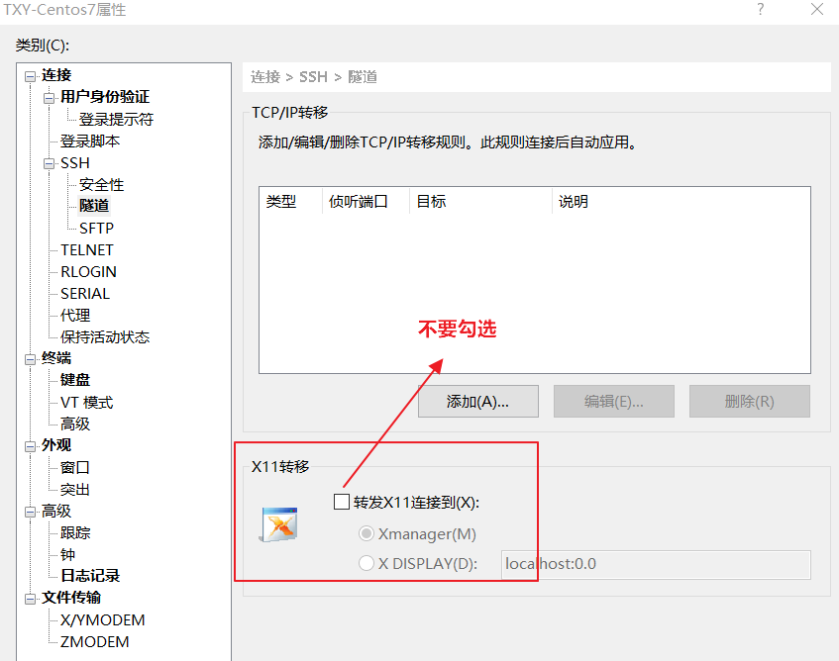Select 窗口 under 外观
Viewport: 839px width, 661px height.
[x=75, y=468]
